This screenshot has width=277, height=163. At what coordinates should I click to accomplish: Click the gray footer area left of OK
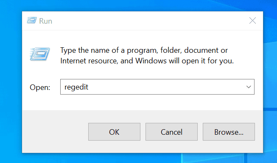[55, 132]
